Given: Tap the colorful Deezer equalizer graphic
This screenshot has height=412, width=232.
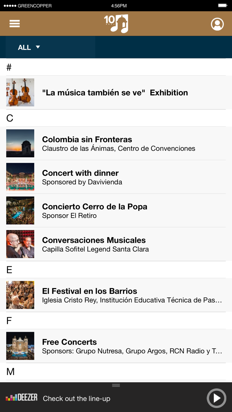Looking at the screenshot, I should [x=11, y=399].
